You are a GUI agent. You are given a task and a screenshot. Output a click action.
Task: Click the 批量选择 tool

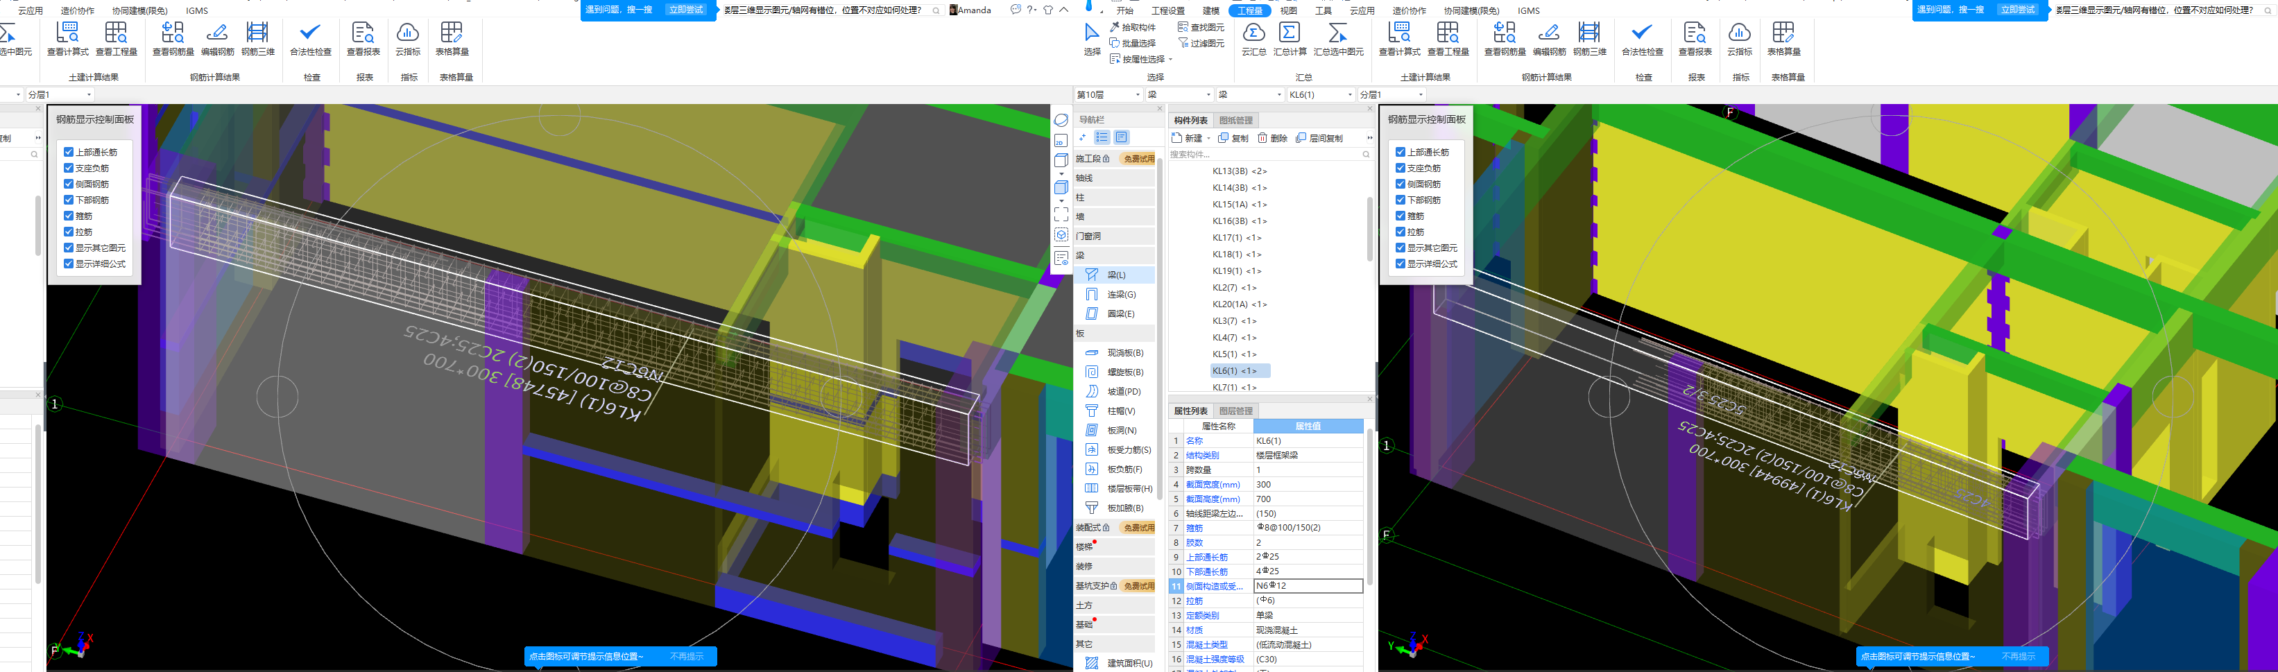[x=1133, y=43]
